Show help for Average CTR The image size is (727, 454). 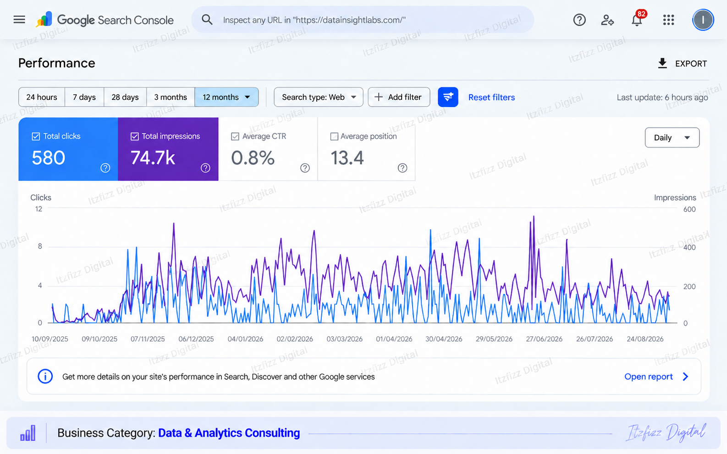(305, 168)
